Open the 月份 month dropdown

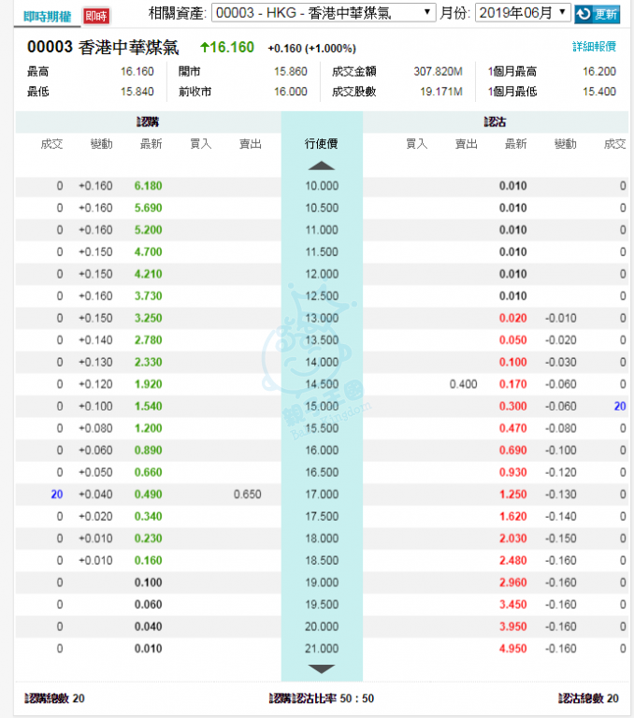point(522,13)
